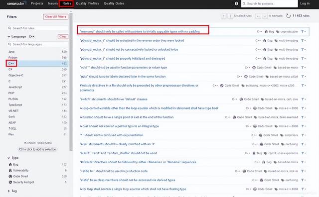
Task: Clear all filters
Action: pyautogui.click(x=55, y=16)
